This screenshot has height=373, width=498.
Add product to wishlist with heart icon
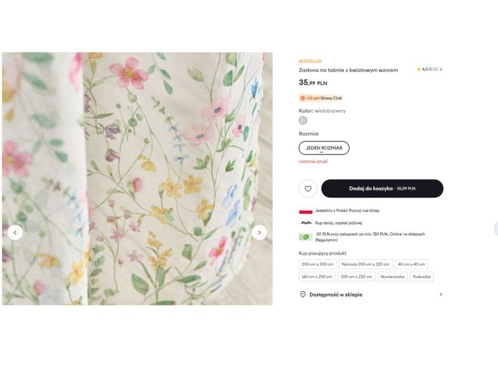point(308,188)
